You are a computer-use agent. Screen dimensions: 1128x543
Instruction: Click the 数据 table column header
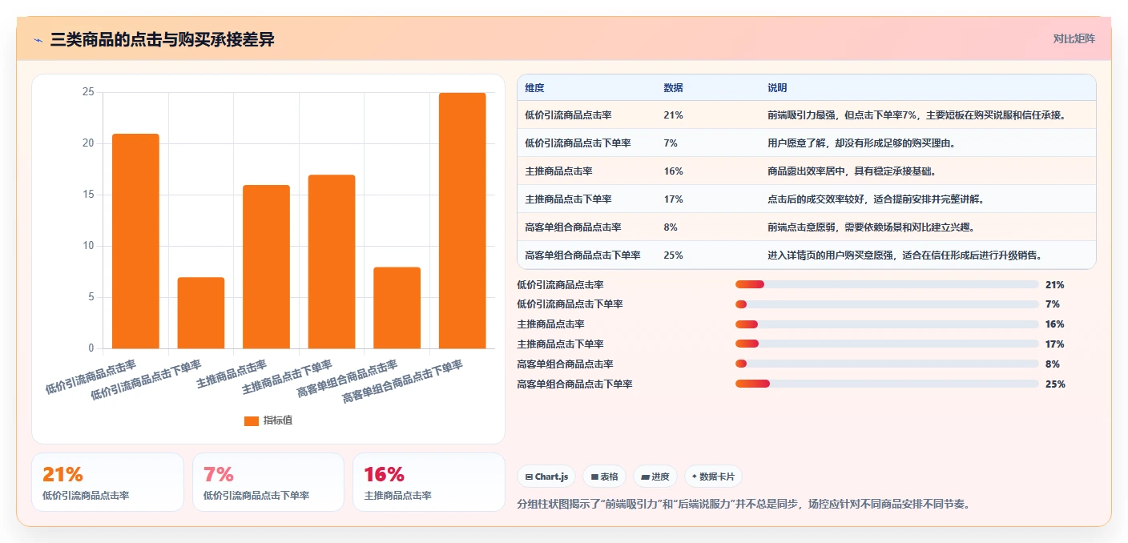coord(707,88)
